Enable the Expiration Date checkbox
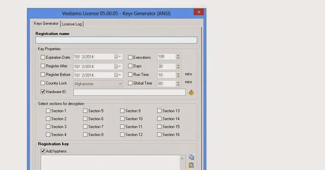Screen dimensions: 325x170 (43, 57)
